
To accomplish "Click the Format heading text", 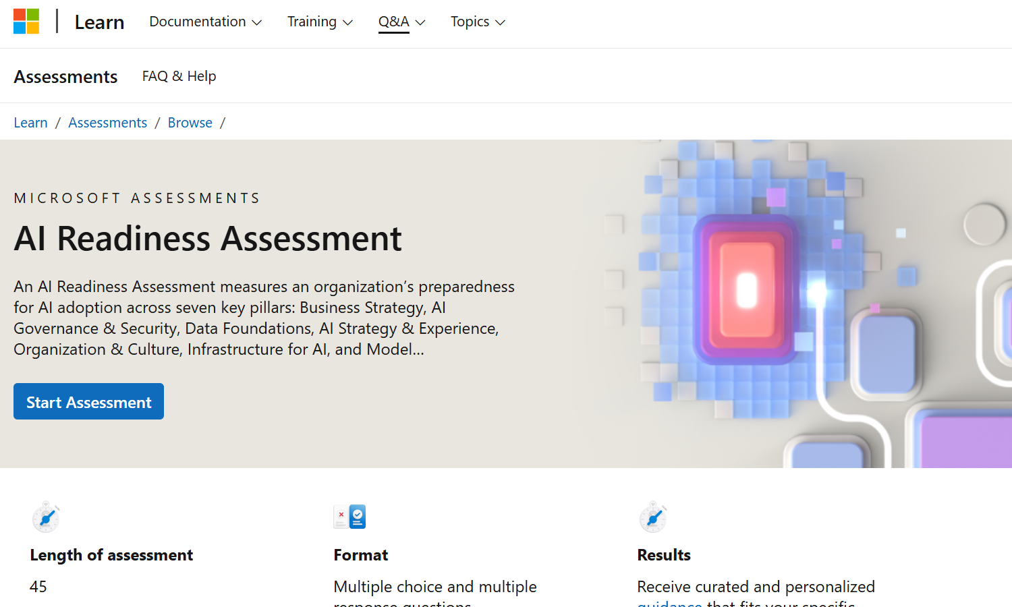I will coord(361,555).
